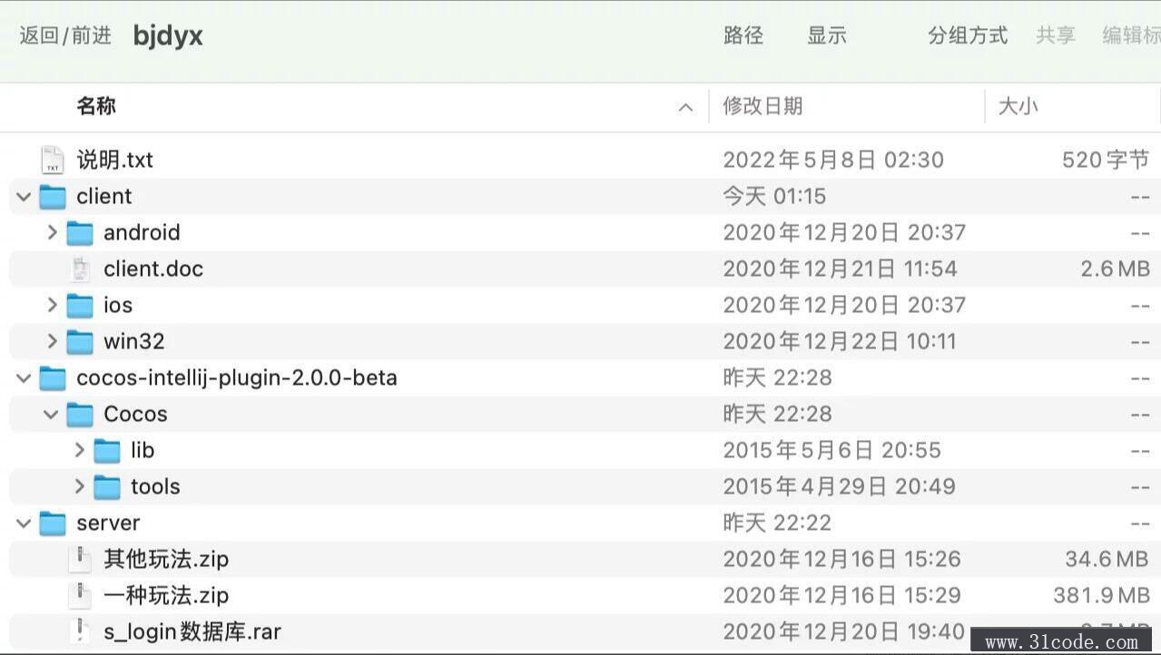Open the 显示 view options
Viewport: 1161px width, 655px height.
click(x=827, y=35)
